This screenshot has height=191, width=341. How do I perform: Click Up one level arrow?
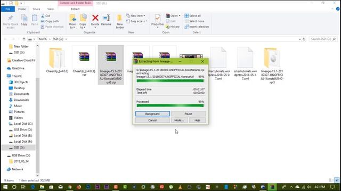coord(24,39)
